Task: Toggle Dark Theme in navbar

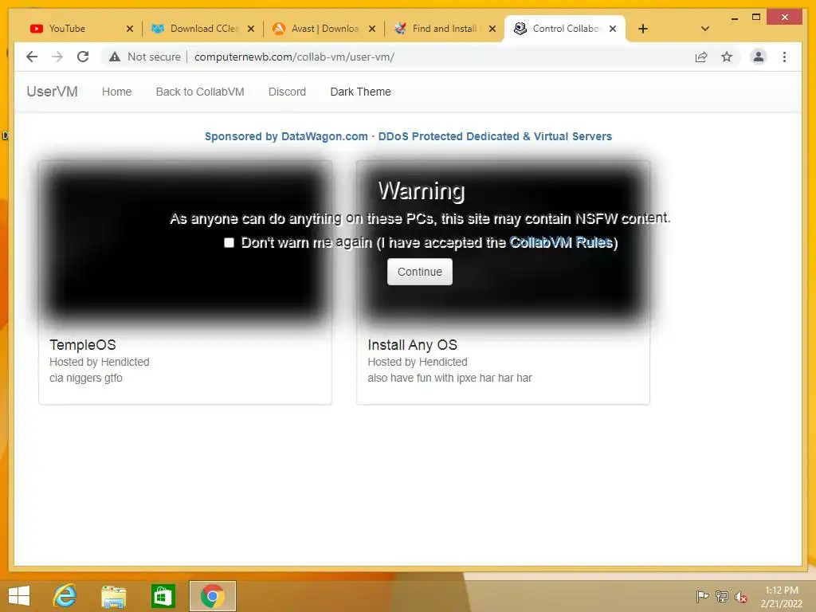Action: pos(361,92)
